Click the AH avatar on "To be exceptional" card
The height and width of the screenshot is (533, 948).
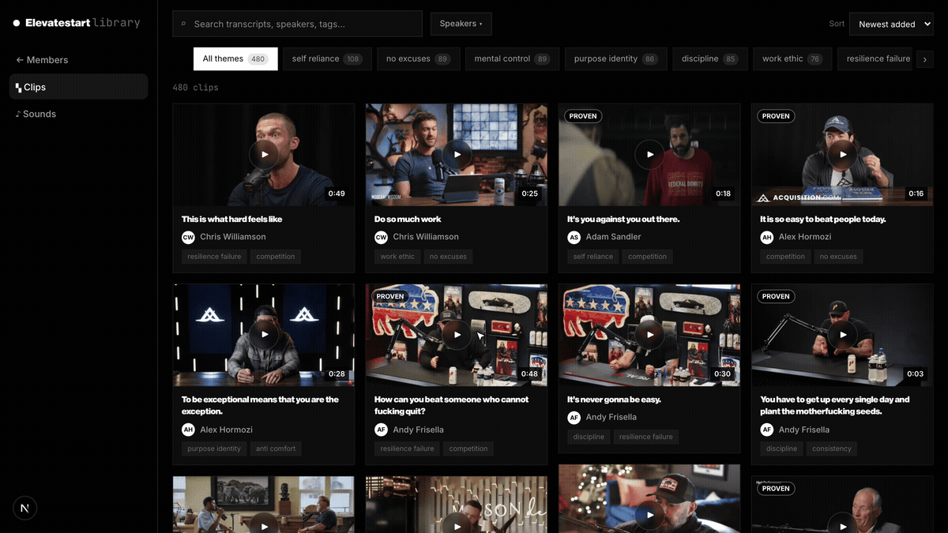188,430
